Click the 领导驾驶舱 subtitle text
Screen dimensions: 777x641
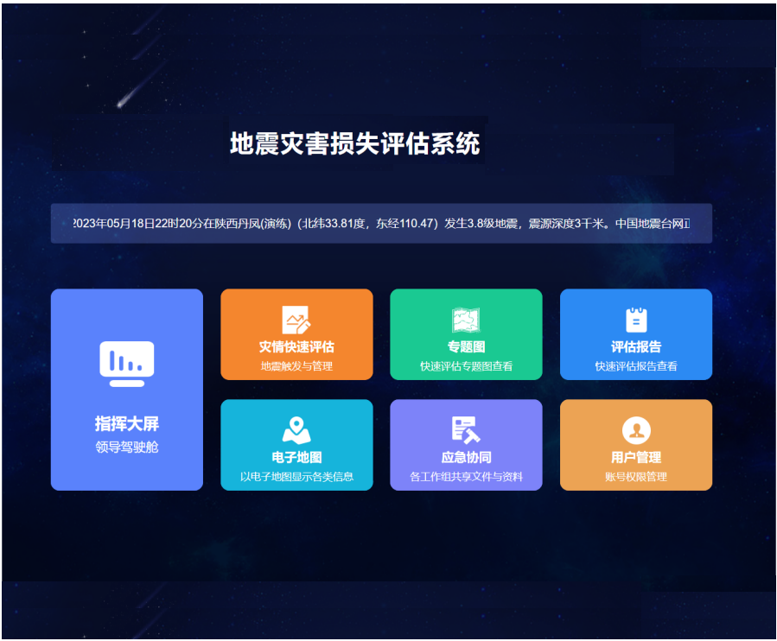[127, 447]
